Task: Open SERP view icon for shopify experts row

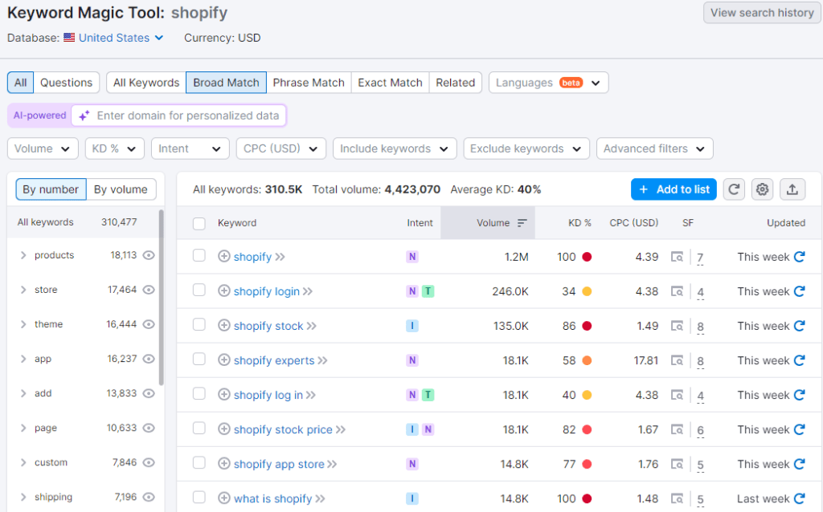Action: 677,360
